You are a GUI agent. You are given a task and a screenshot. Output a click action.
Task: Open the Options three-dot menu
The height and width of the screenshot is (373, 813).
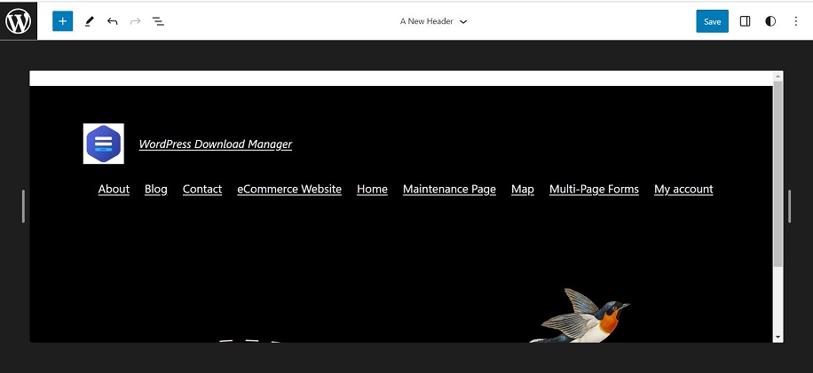click(x=796, y=21)
